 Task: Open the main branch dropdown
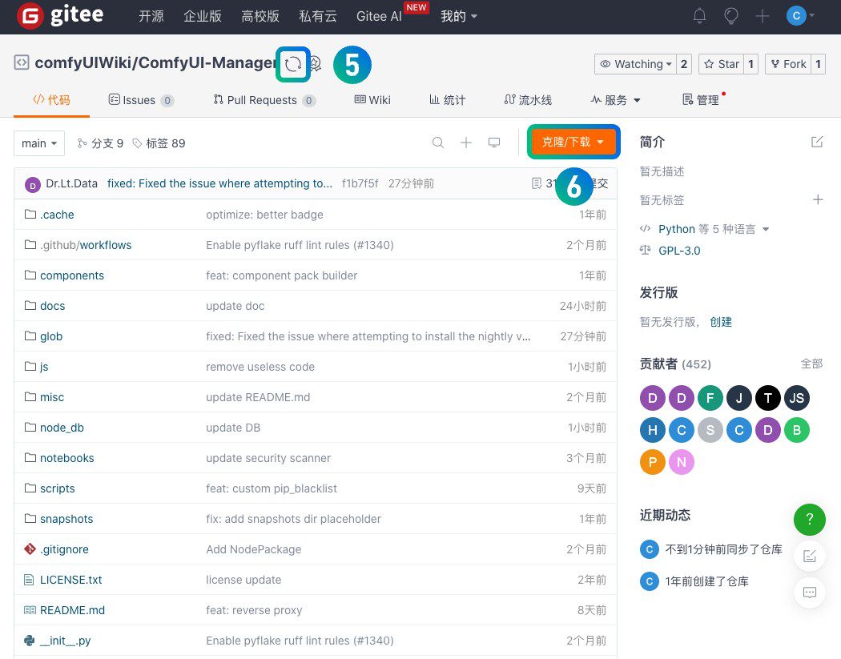pyautogui.click(x=39, y=143)
